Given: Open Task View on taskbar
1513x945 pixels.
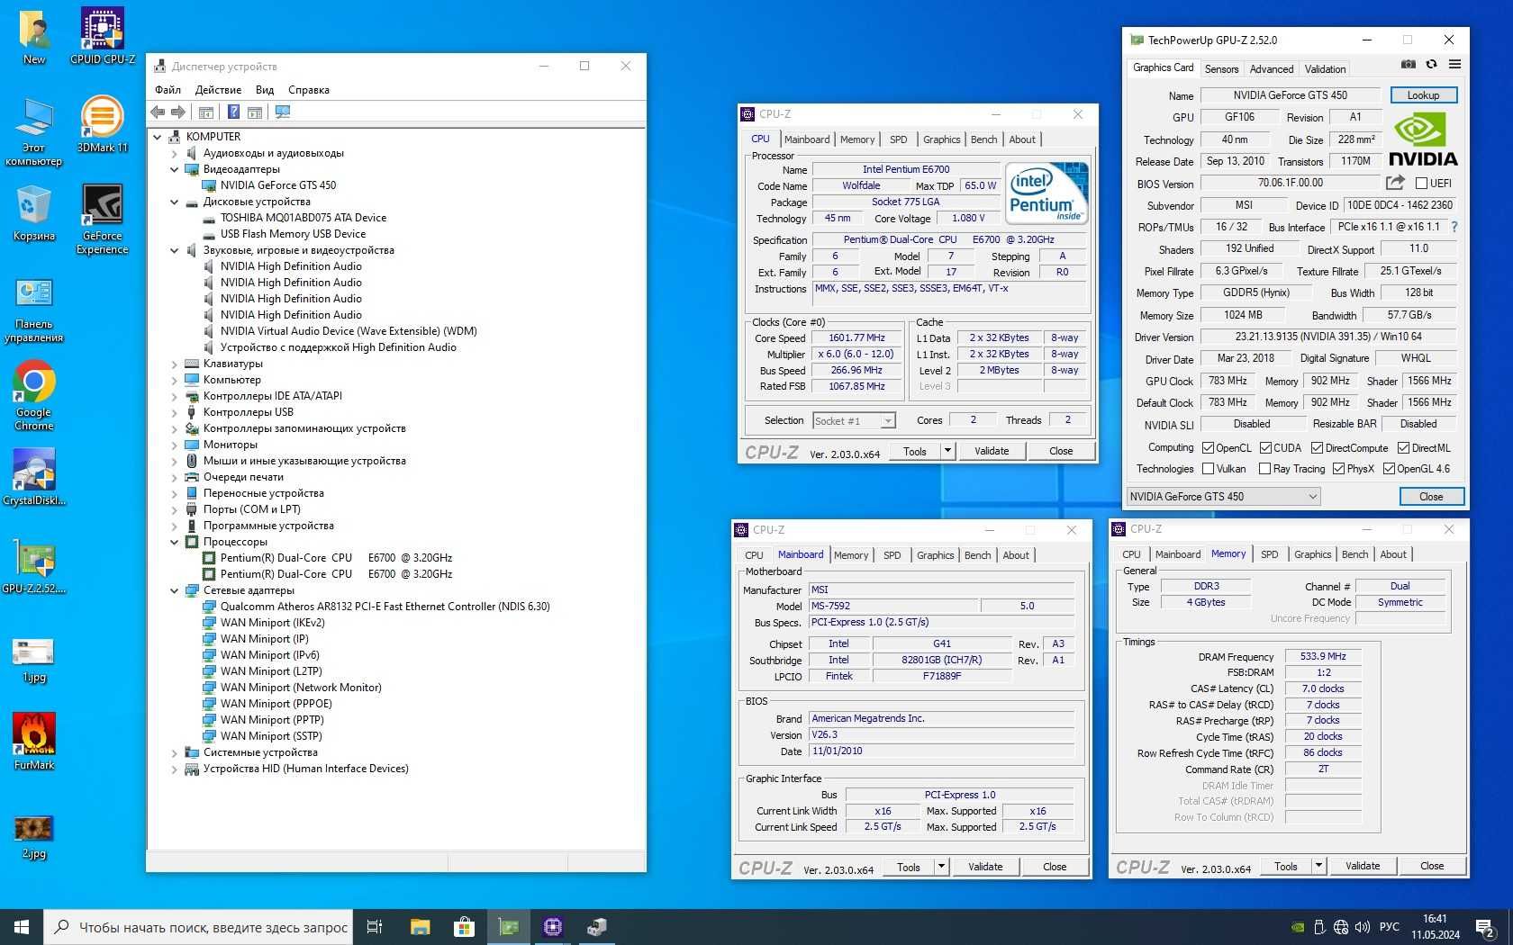Looking at the screenshot, I should point(375,927).
